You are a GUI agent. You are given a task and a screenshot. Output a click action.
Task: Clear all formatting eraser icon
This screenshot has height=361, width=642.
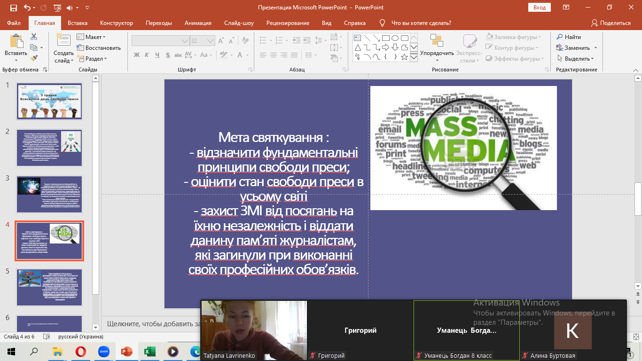[x=245, y=40]
